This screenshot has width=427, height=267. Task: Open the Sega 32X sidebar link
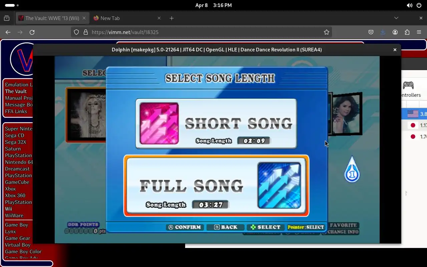pos(15,142)
